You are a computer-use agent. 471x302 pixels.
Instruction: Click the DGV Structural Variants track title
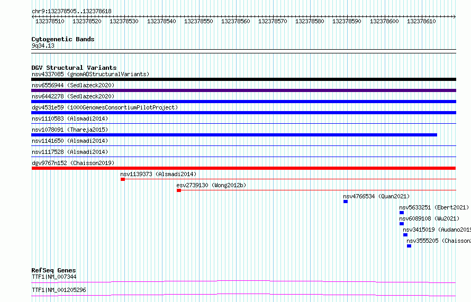point(74,68)
